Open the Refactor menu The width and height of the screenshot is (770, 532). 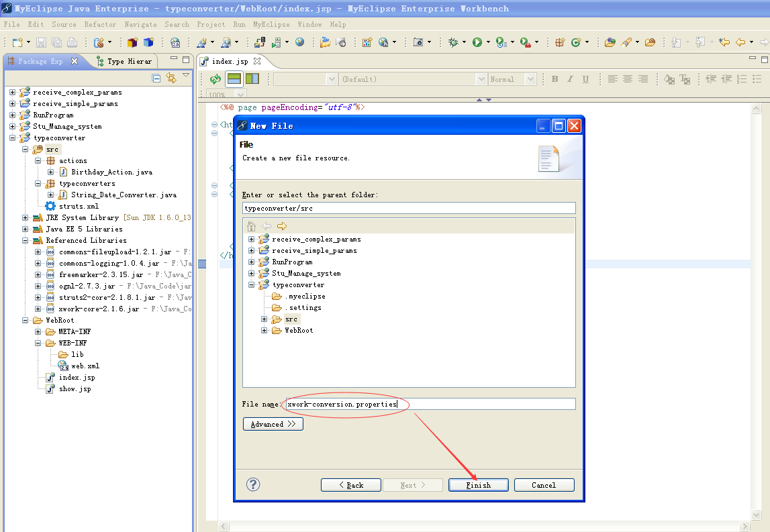point(99,24)
